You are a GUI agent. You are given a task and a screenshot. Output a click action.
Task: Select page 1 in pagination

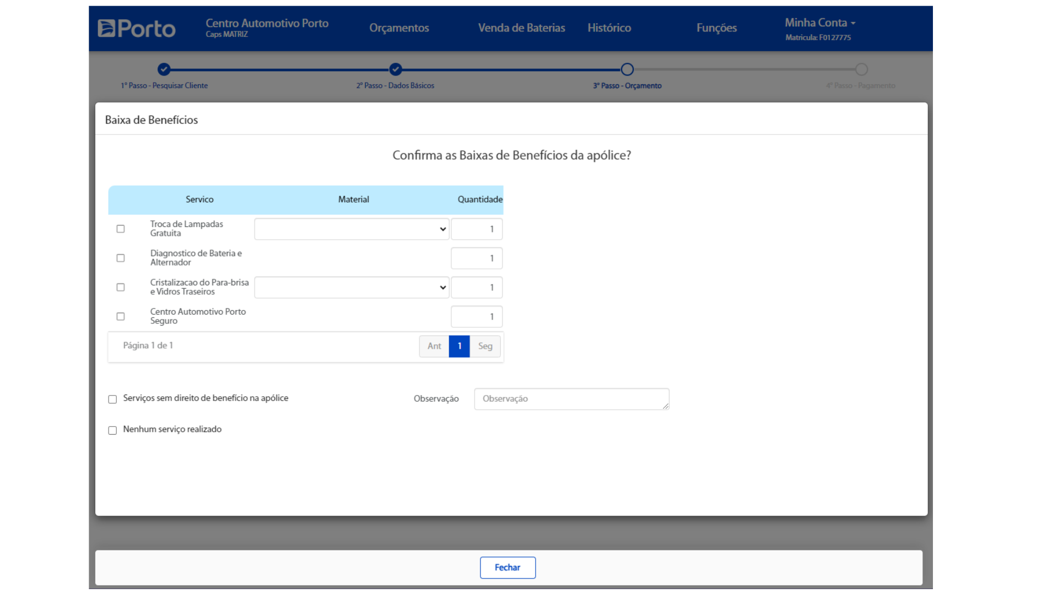point(459,346)
